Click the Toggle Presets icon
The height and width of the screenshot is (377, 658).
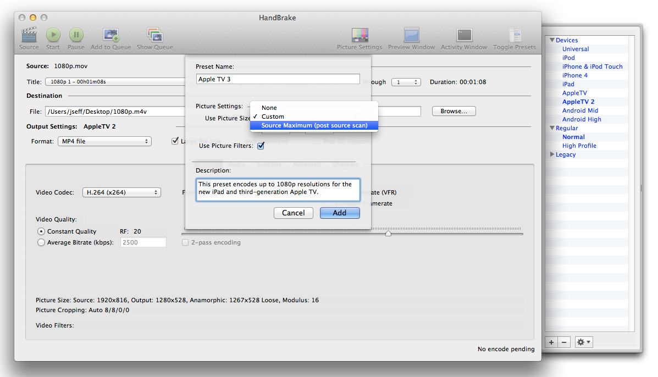coord(515,35)
